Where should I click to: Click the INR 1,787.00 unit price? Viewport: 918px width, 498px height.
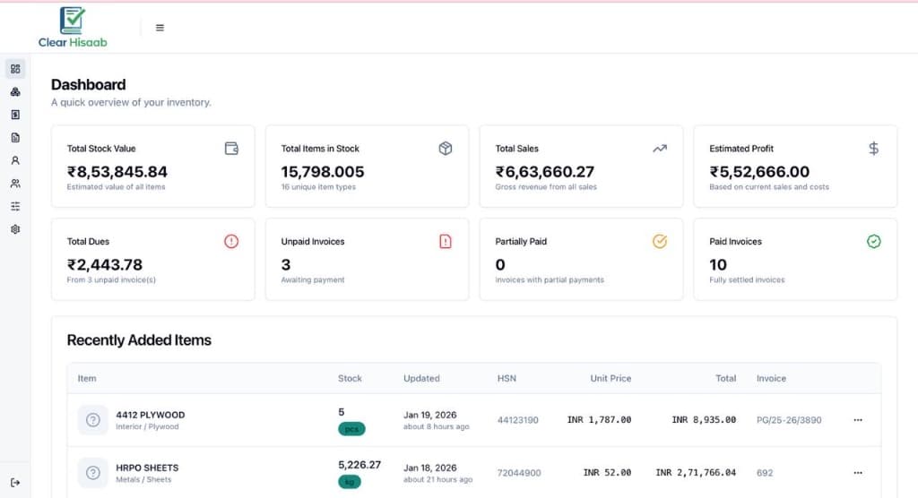point(599,420)
